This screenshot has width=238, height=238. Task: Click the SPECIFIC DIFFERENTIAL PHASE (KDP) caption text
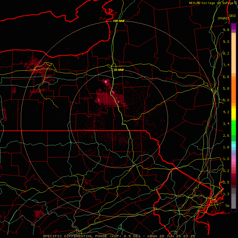point(82,236)
